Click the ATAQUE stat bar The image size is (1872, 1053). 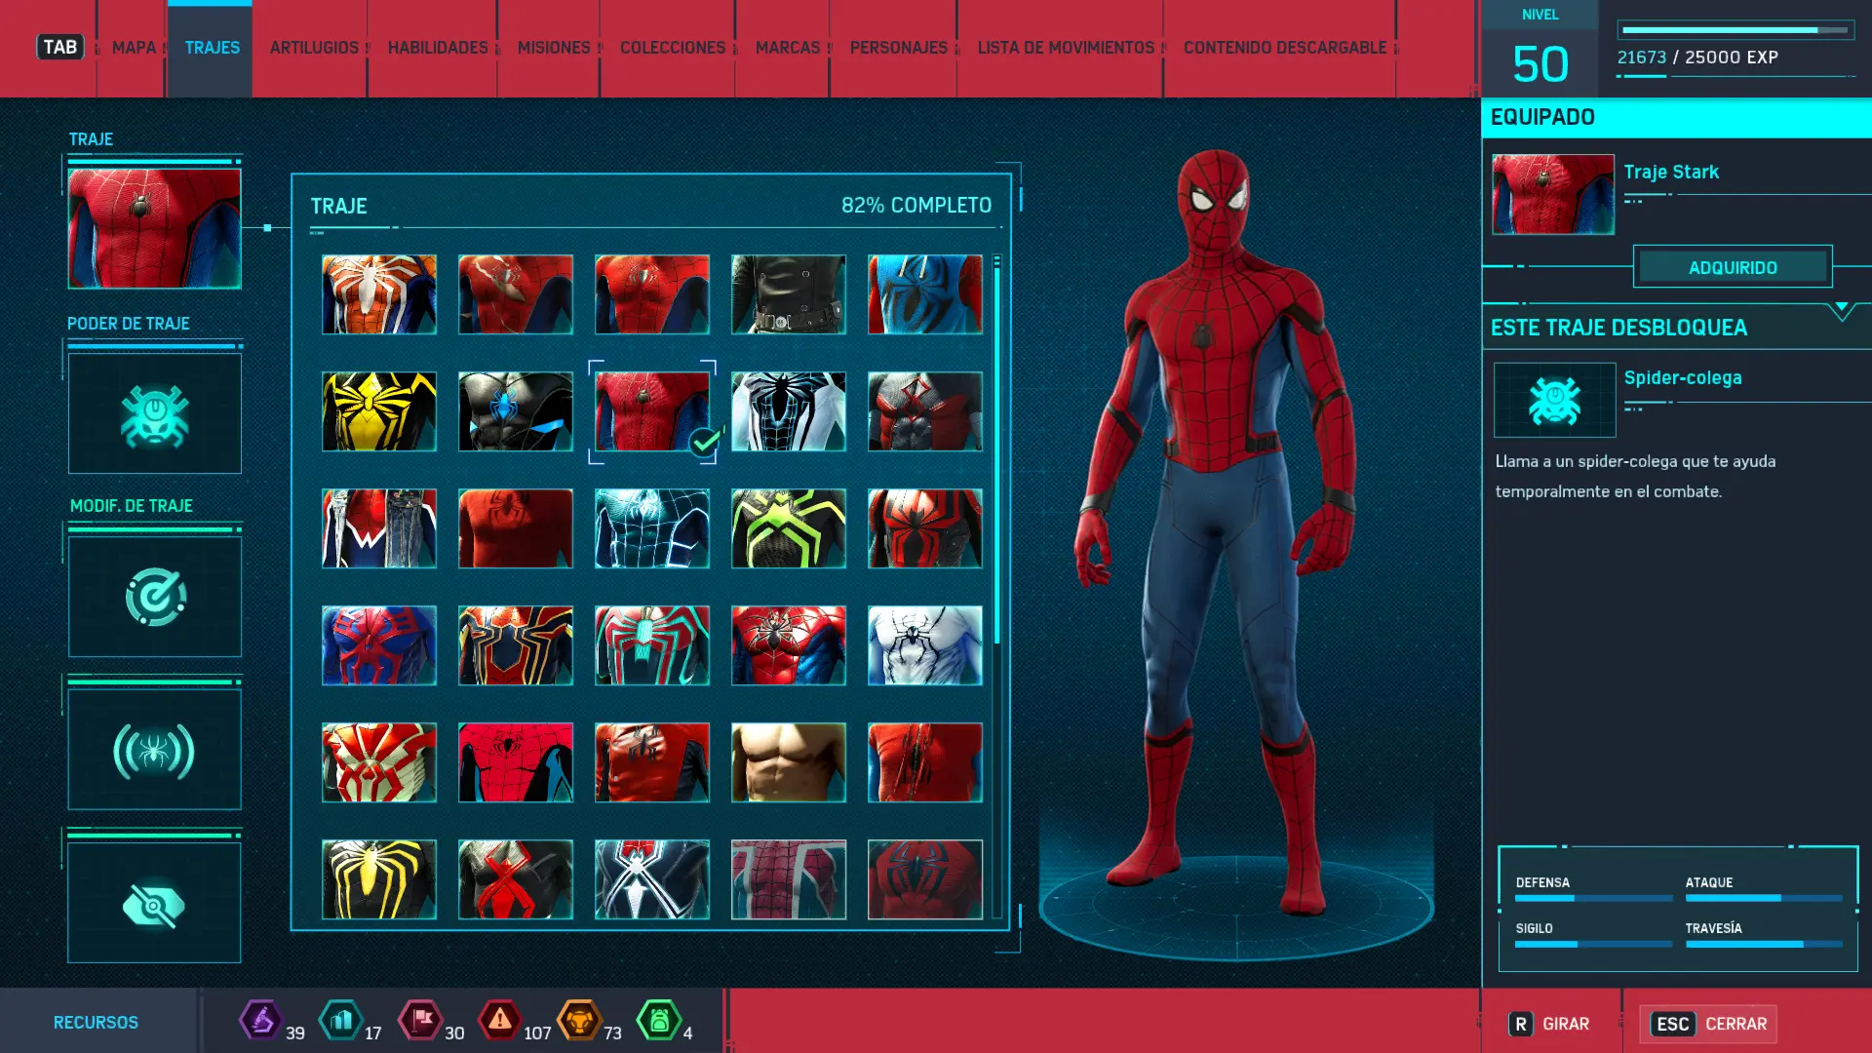point(1763,898)
